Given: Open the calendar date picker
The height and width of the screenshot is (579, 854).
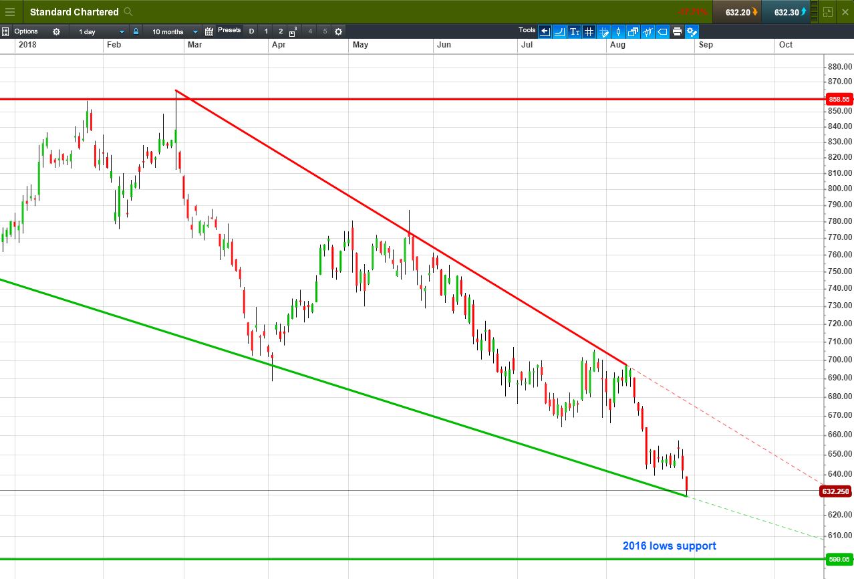Looking at the screenshot, I should point(208,31).
